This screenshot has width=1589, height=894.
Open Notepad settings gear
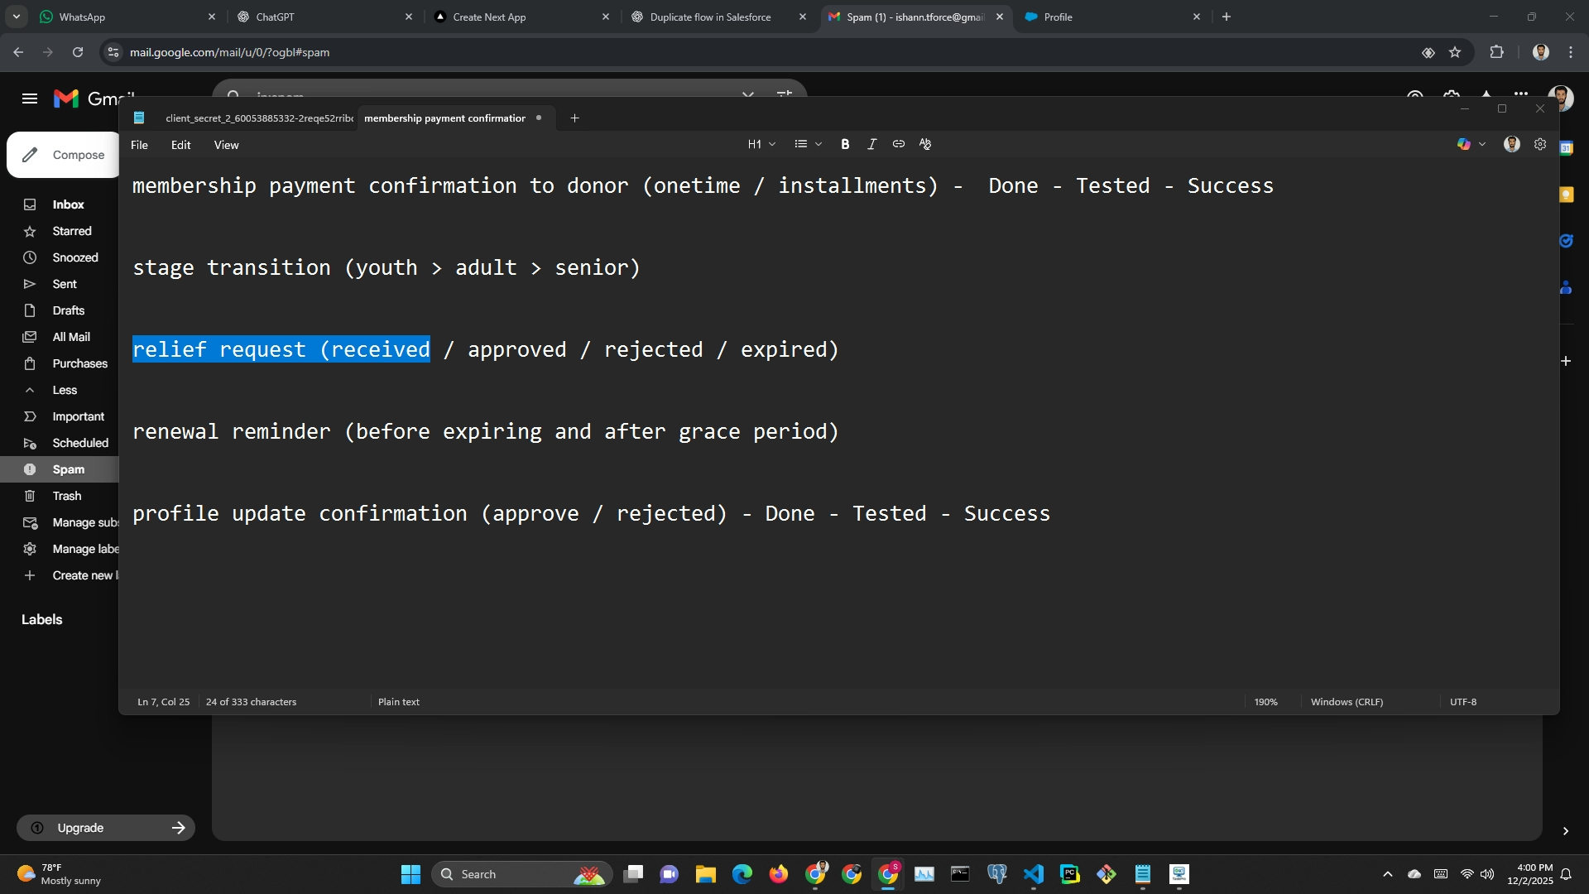(1540, 144)
